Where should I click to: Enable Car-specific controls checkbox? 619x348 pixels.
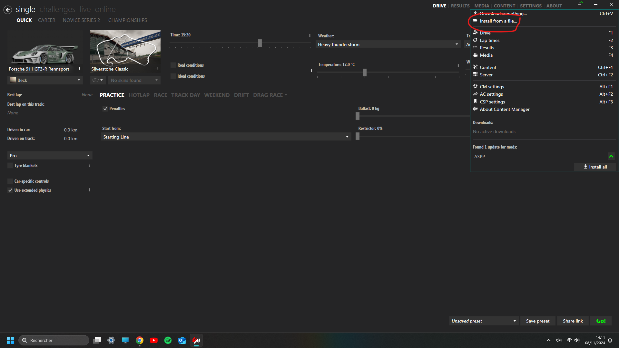coord(10,181)
